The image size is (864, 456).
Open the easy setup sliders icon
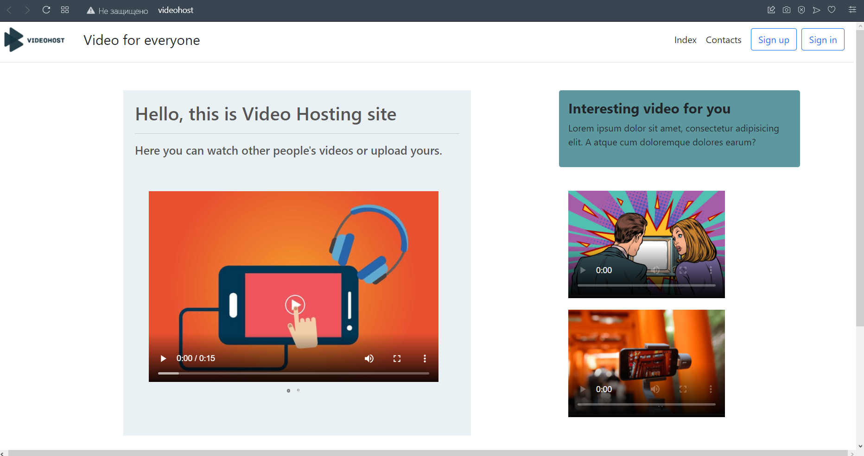852,10
